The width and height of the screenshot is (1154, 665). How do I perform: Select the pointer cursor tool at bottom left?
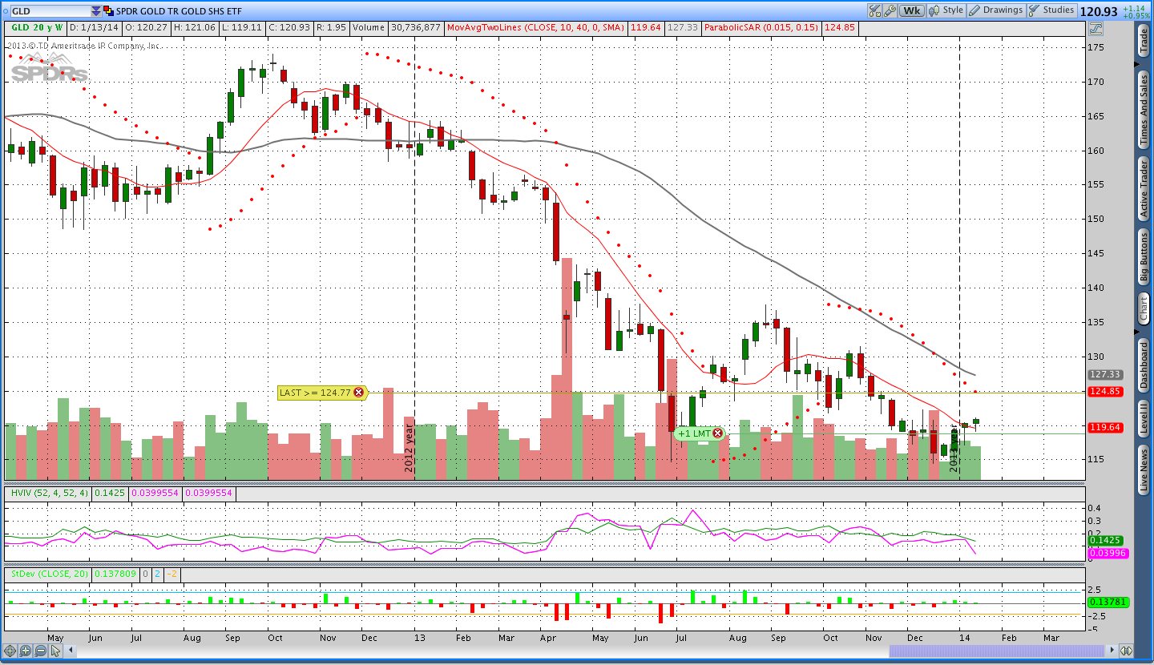[55, 651]
